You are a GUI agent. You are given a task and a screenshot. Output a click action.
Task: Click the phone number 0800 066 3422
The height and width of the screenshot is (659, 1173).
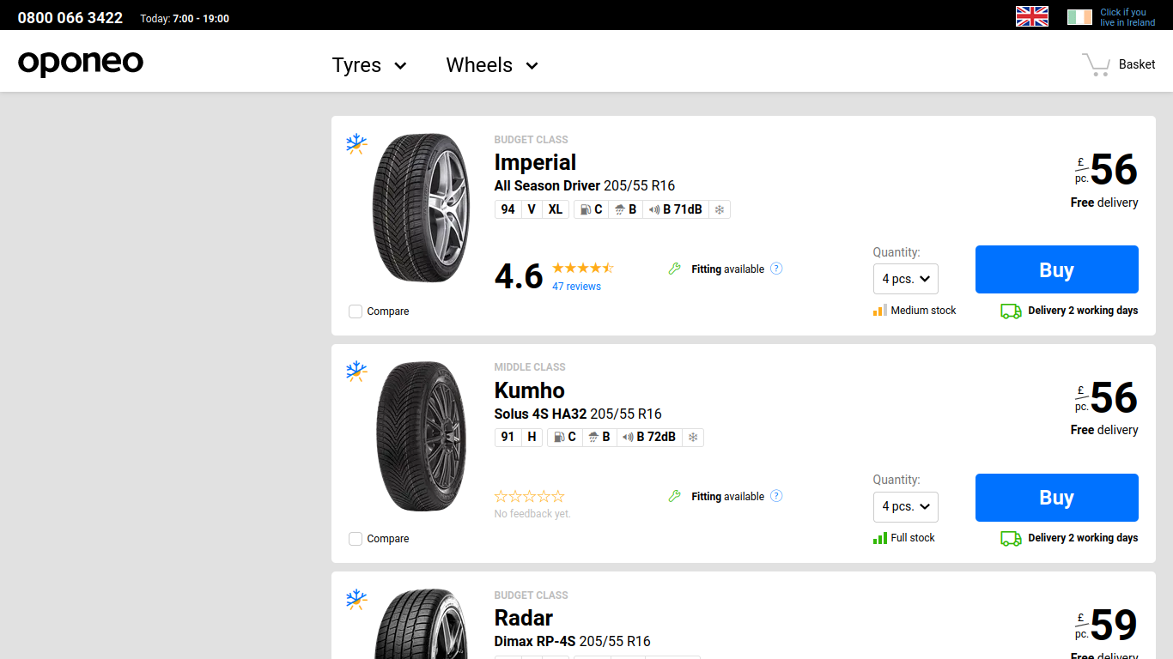70,18
